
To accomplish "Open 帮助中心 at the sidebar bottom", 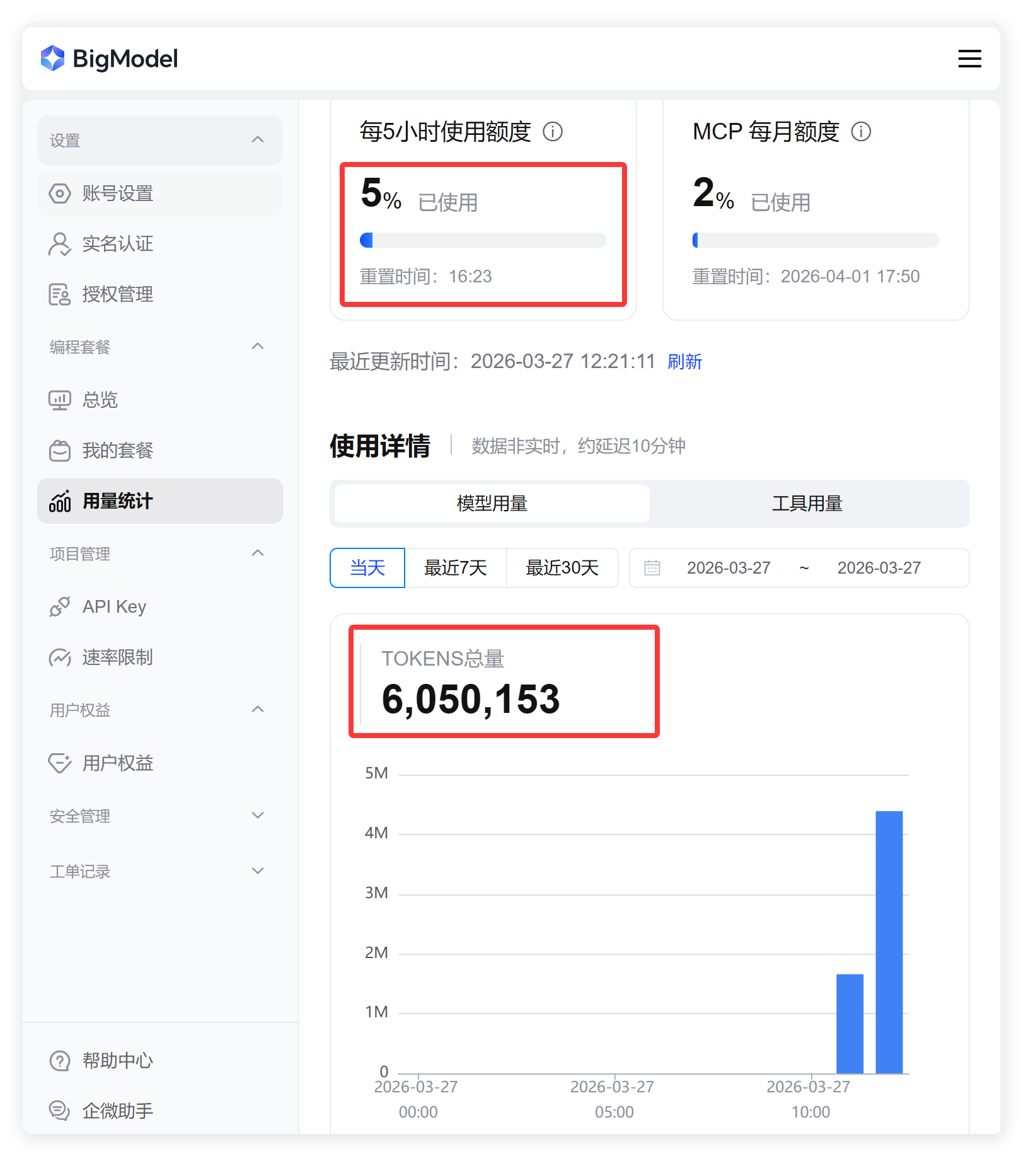I will [x=117, y=1061].
